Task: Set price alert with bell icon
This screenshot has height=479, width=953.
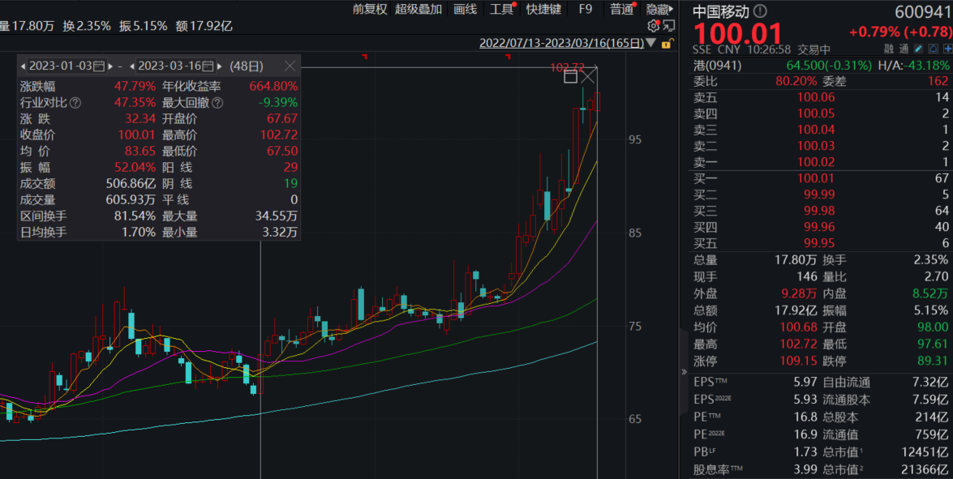Action: coord(934,49)
